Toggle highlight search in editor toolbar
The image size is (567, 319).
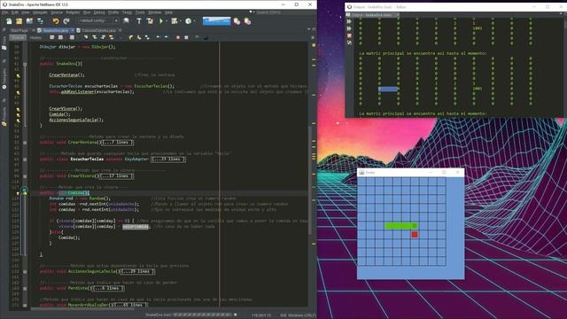point(112,37)
